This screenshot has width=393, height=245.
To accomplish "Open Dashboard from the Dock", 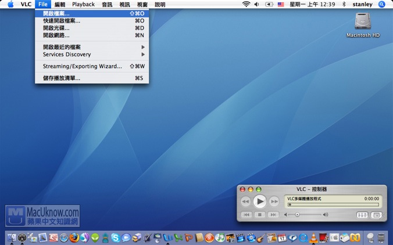I will pyautogui.click(x=22, y=237).
